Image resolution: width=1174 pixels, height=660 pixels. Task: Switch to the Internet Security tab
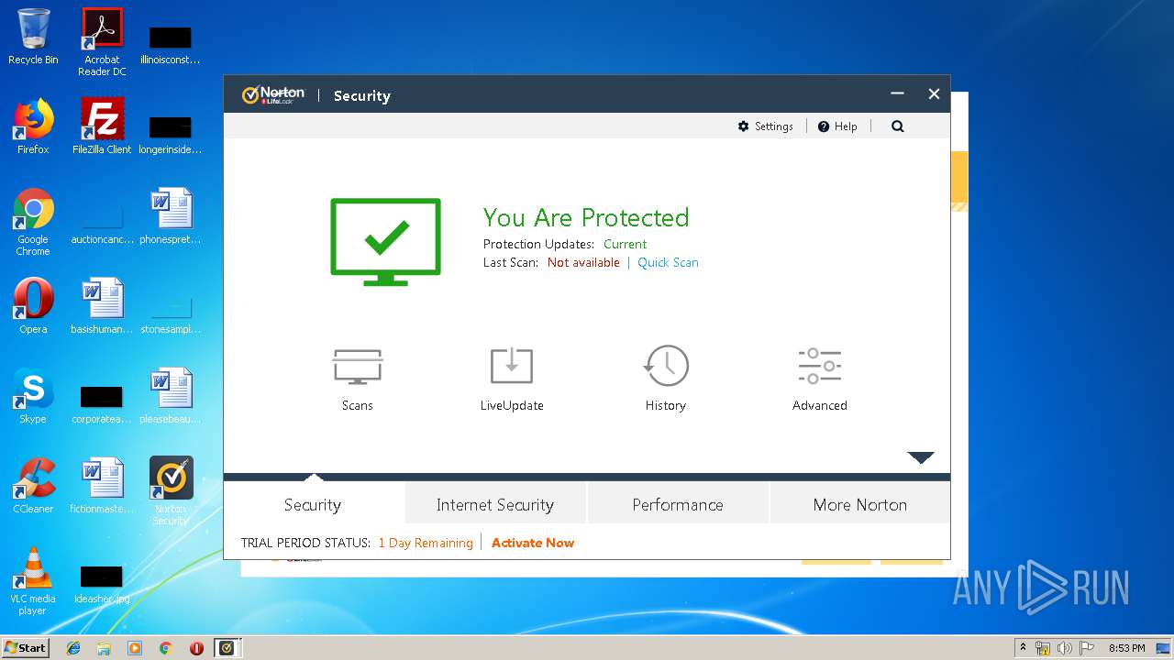click(495, 504)
